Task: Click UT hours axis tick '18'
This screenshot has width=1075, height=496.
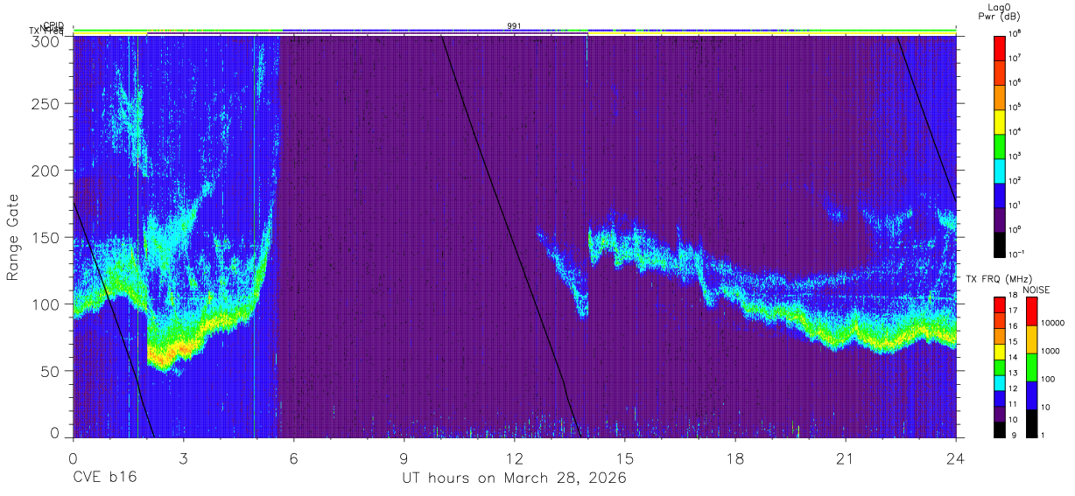Action: tap(735, 458)
